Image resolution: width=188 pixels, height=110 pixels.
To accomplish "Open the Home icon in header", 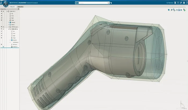I will (x=184, y=3).
